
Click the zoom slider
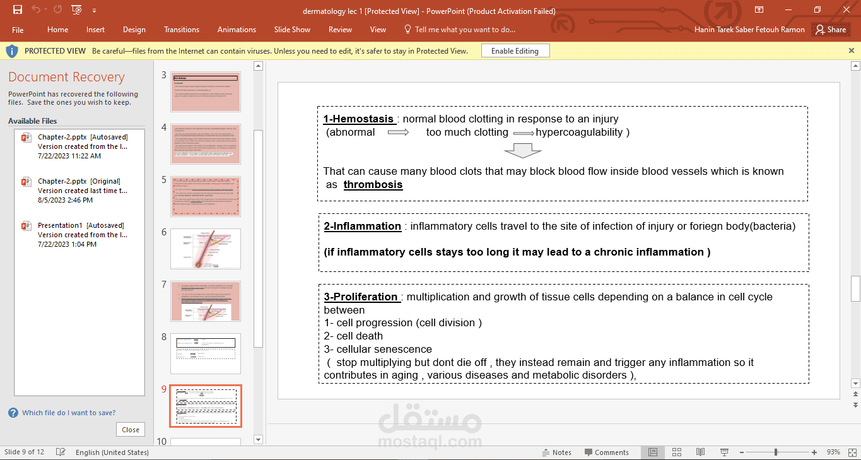(776, 452)
